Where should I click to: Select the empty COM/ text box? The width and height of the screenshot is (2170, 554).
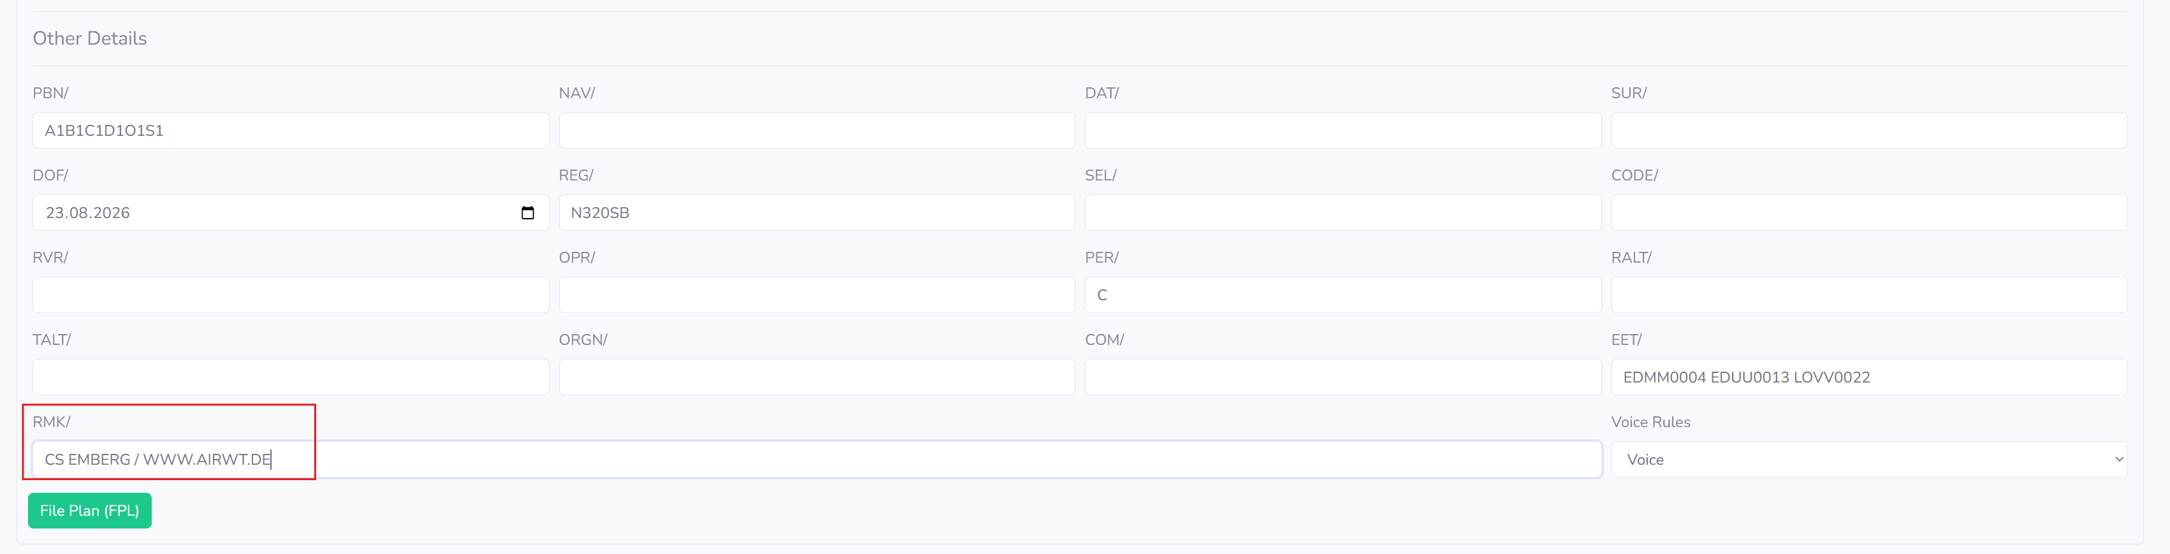coord(1343,377)
